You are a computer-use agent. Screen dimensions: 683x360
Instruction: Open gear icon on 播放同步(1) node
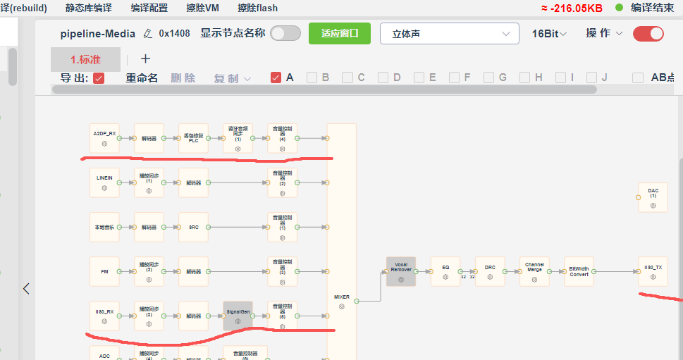(x=149, y=191)
